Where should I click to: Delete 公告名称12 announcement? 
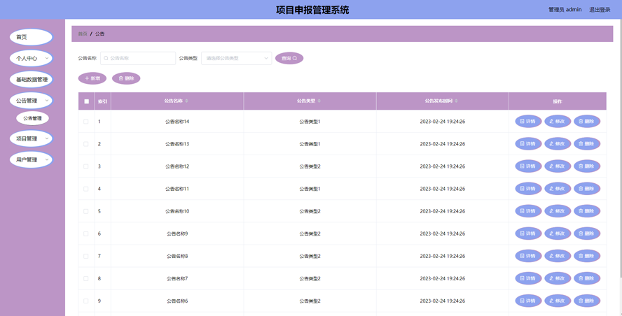[x=587, y=166]
